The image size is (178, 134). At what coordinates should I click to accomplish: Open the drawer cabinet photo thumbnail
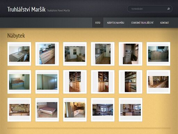[47, 54]
